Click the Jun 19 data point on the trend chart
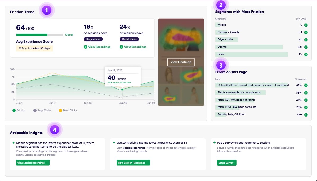Viewport: 317px width, 181px height. 122,89
